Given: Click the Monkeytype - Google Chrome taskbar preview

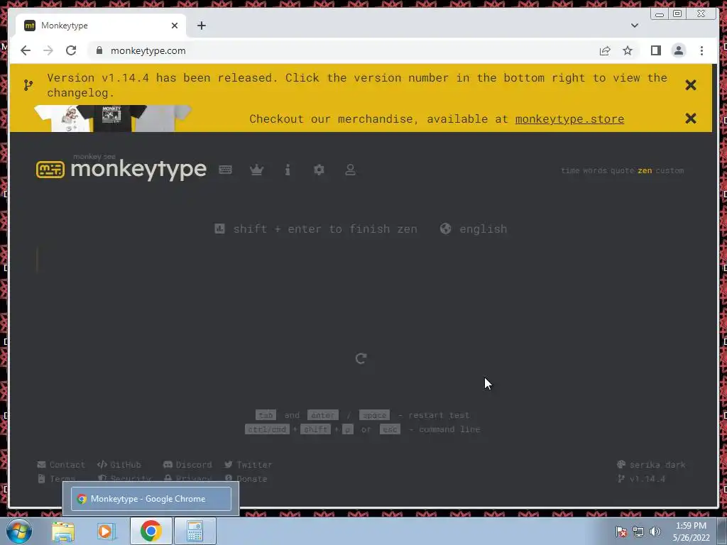Looking at the screenshot, I should coord(151,499).
